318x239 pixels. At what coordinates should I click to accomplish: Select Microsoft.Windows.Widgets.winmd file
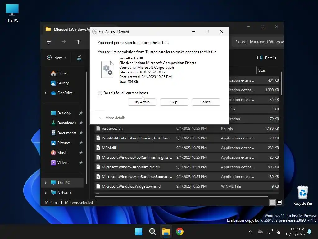pyautogui.click(x=187, y=186)
